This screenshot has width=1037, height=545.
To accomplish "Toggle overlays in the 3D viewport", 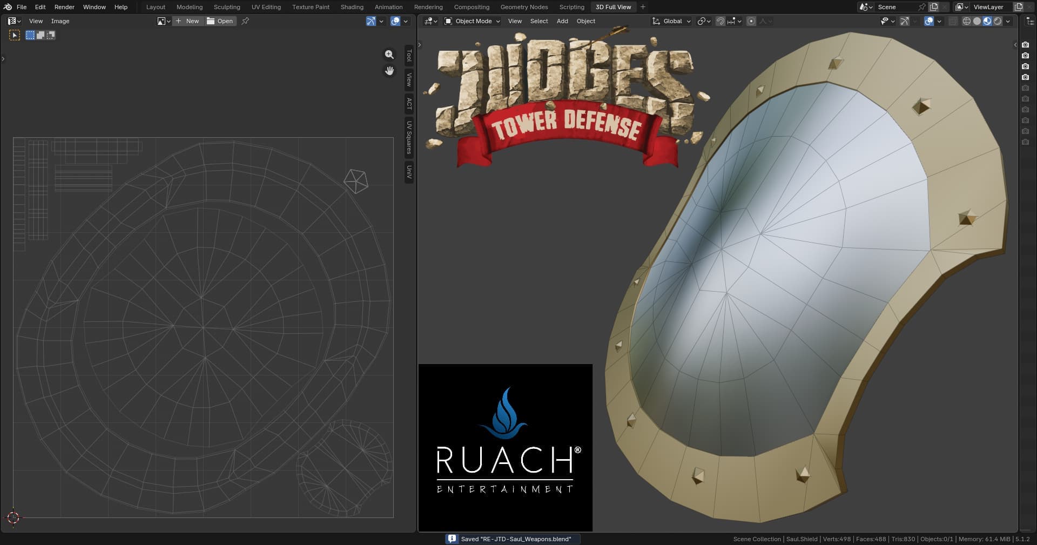I will click(929, 21).
